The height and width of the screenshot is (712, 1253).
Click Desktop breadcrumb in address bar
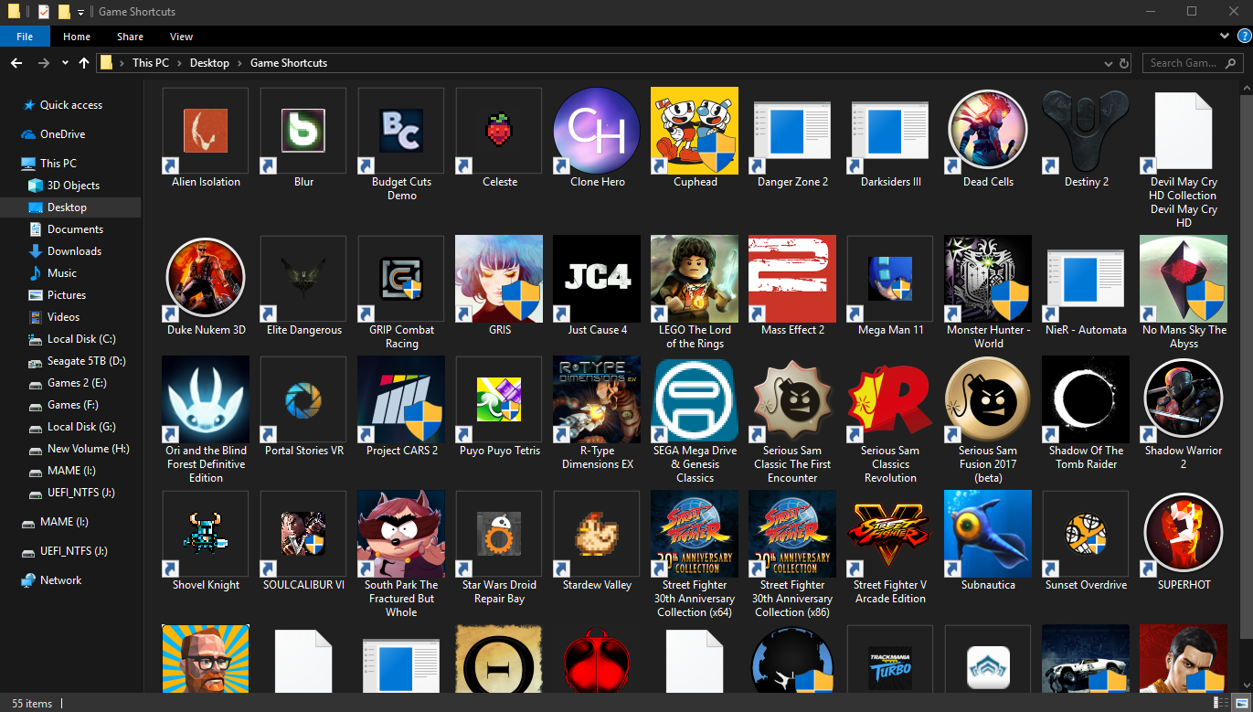(209, 63)
